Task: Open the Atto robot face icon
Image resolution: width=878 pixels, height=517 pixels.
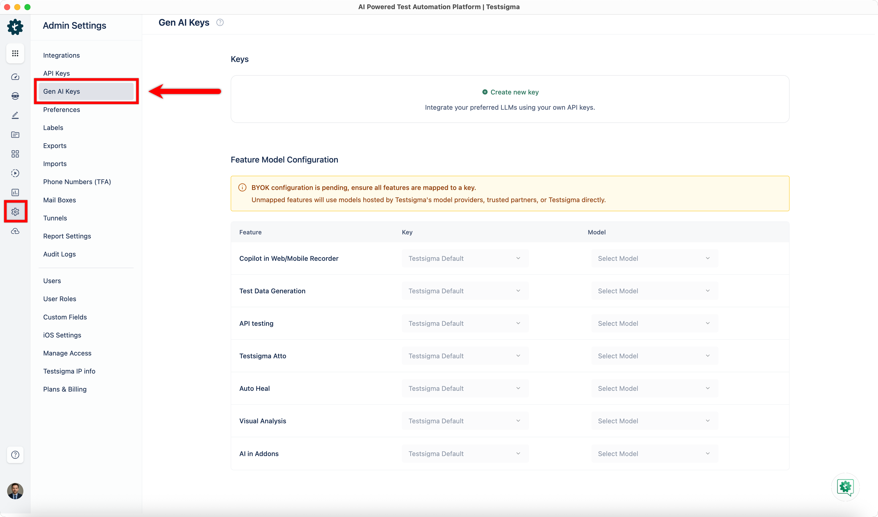Action: coord(15,96)
